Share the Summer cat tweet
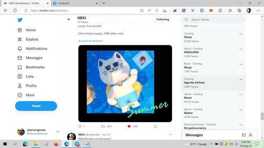The image size is (264, 148). tap(155, 126)
